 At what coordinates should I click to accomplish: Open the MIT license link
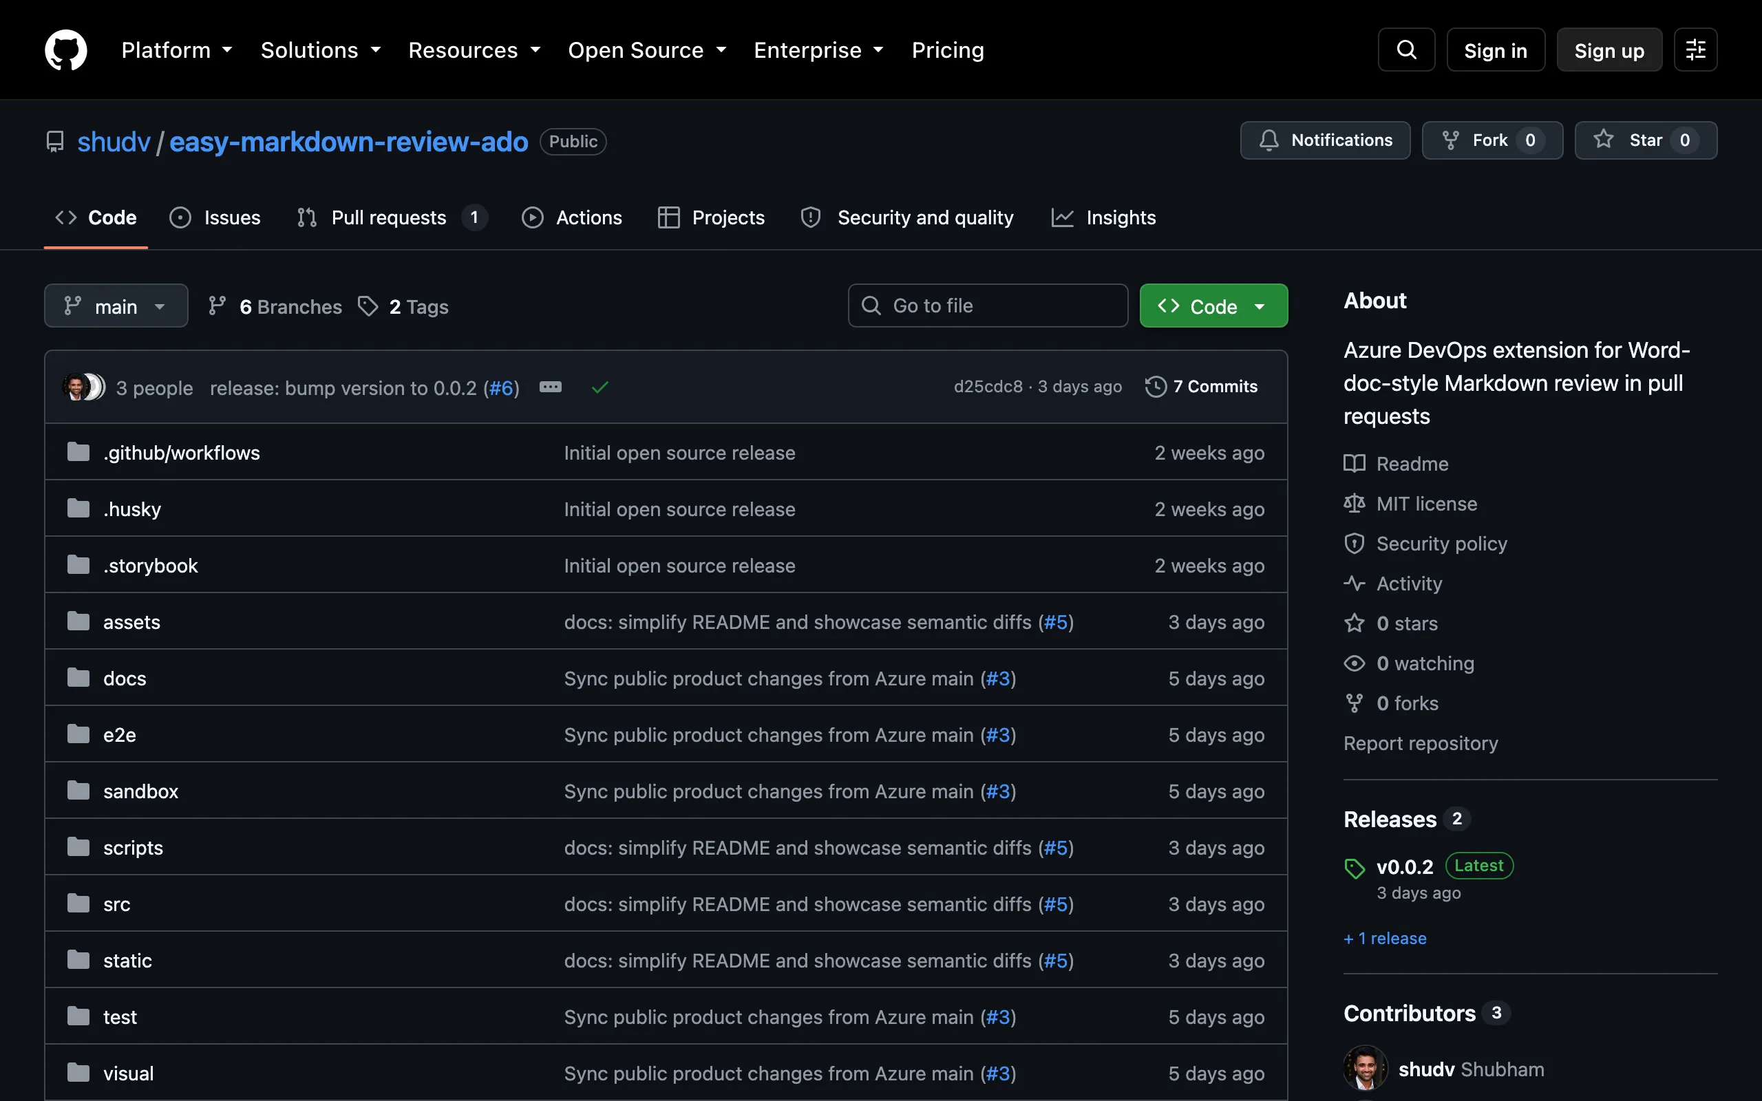tap(1410, 504)
